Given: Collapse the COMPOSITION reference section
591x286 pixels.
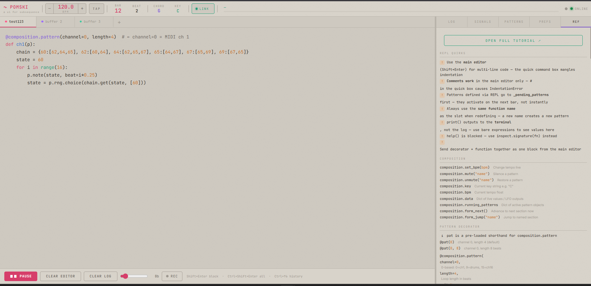Looking at the screenshot, I should [453, 158].
